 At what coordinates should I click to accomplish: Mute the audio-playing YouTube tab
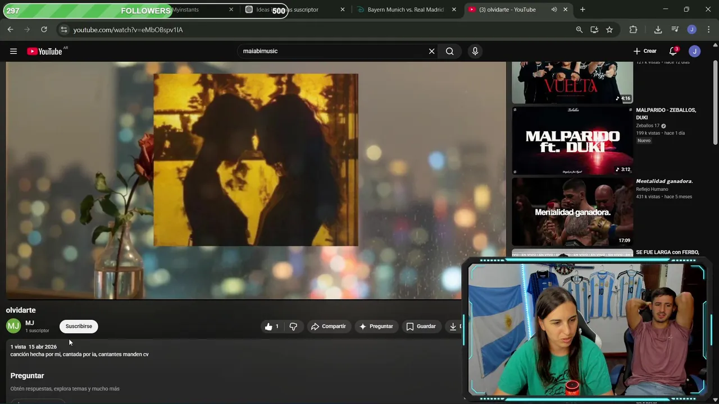coord(554,10)
